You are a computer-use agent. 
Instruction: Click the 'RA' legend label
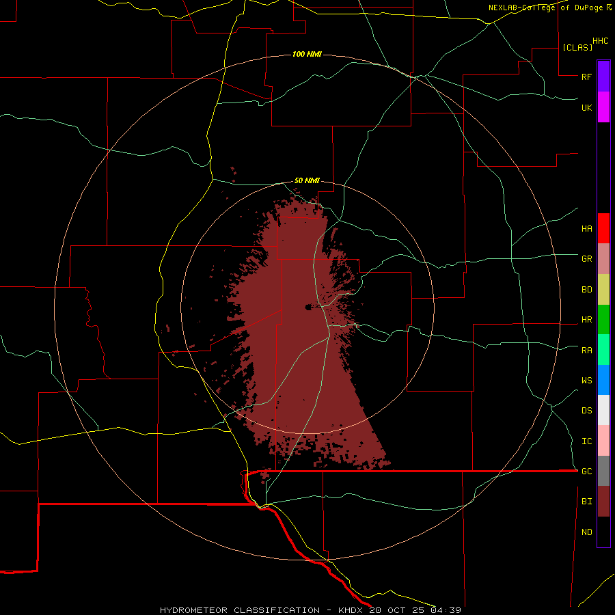(586, 351)
